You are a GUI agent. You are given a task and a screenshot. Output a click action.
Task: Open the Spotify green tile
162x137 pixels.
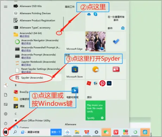coord(95,111)
